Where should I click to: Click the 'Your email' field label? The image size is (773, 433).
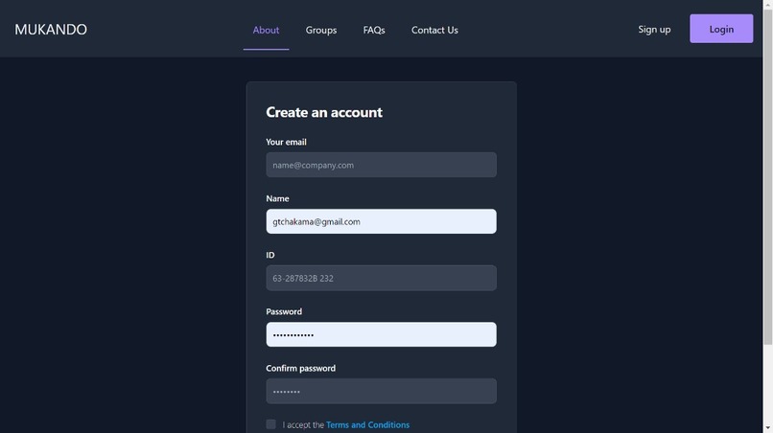tap(286, 142)
